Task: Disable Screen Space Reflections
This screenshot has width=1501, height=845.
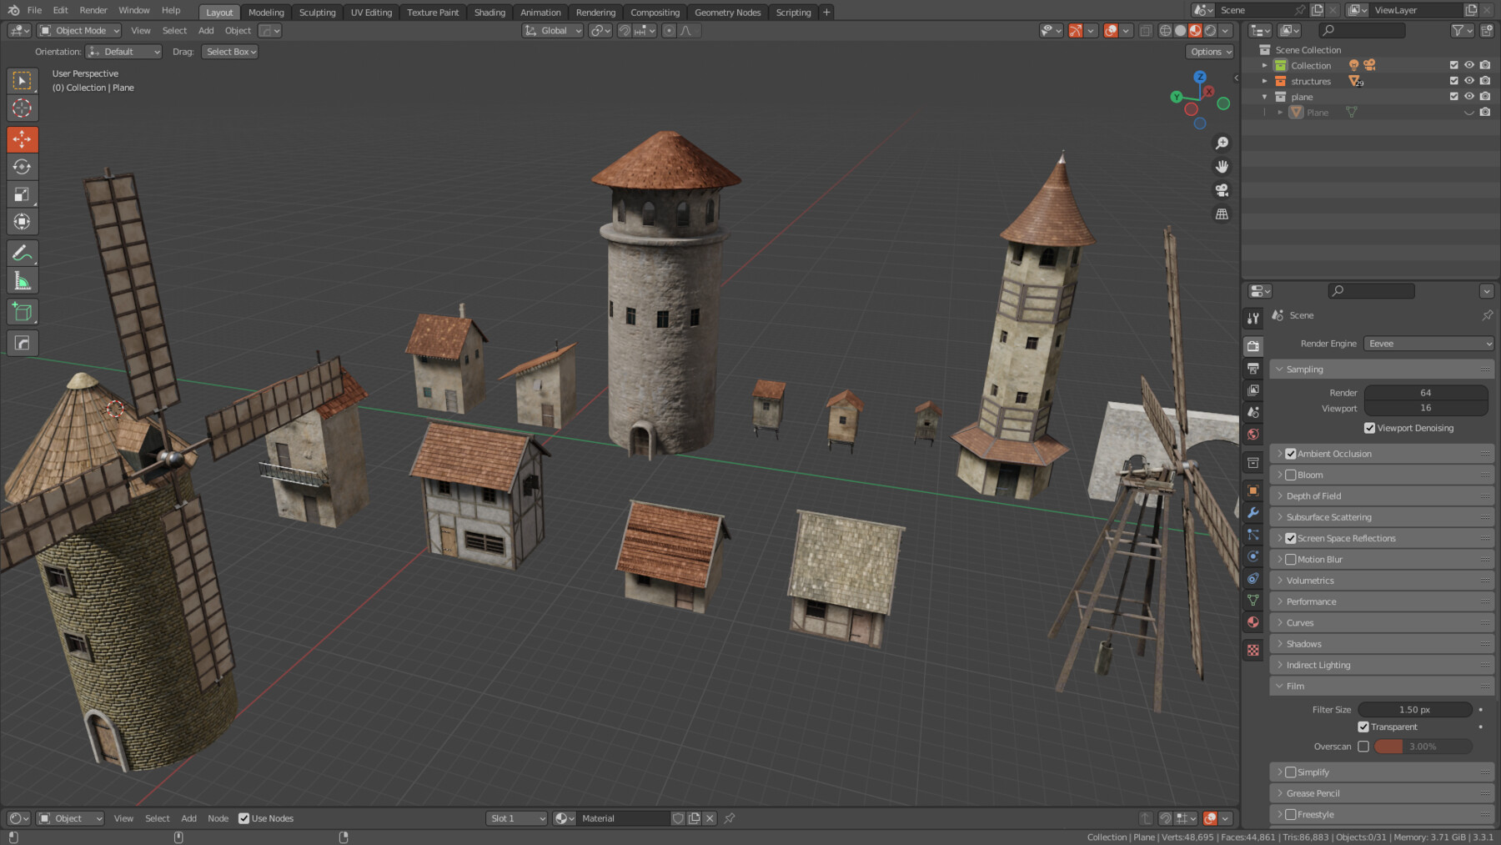Action: pyautogui.click(x=1291, y=538)
